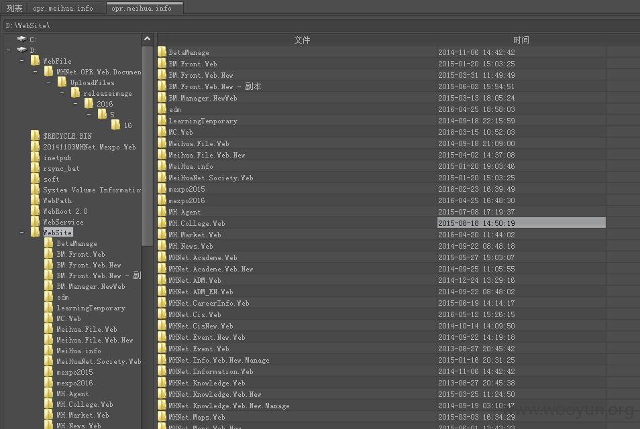
Task: Sort by the 时间 column header
Action: (x=521, y=40)
